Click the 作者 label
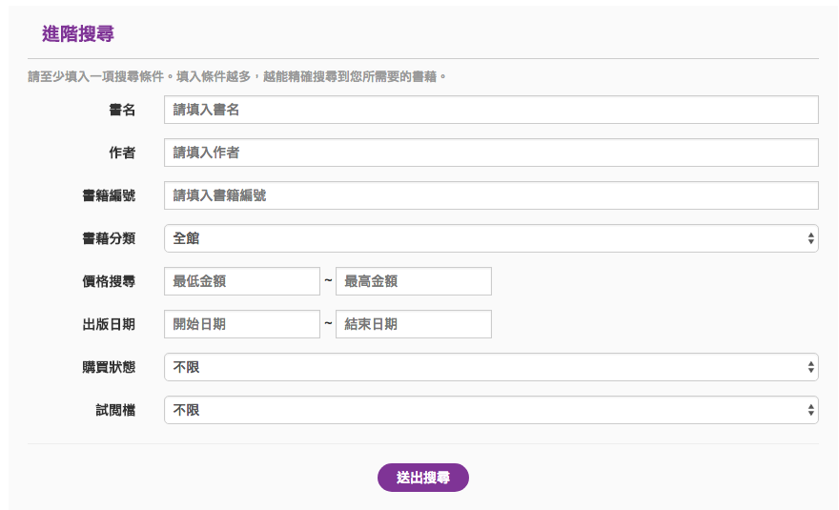Image resolution: width=839 pixels, height=510 pixels. pyautogui.click(x=122, y=153)
